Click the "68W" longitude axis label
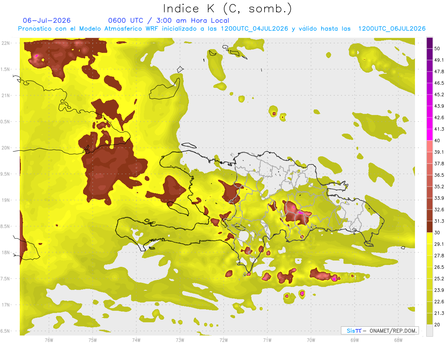447x345 pixels. point(398,340)
